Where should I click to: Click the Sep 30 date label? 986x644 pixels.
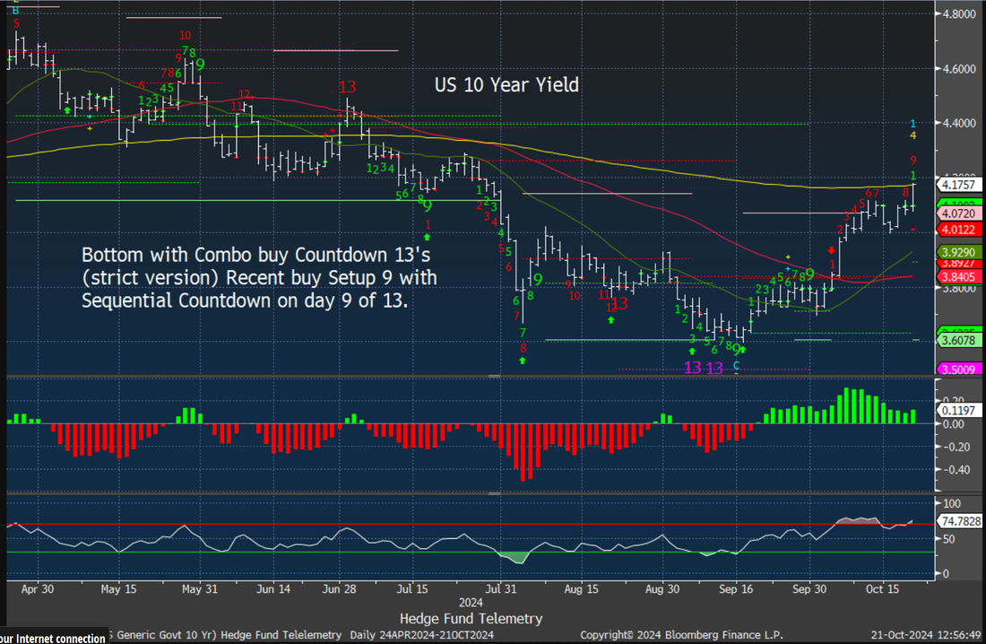[810, 589]
